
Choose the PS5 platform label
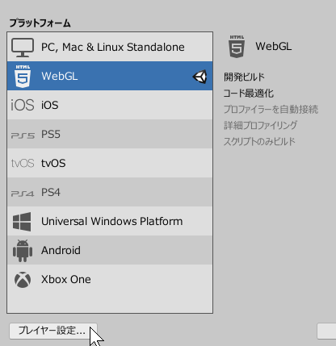(51, 134)
